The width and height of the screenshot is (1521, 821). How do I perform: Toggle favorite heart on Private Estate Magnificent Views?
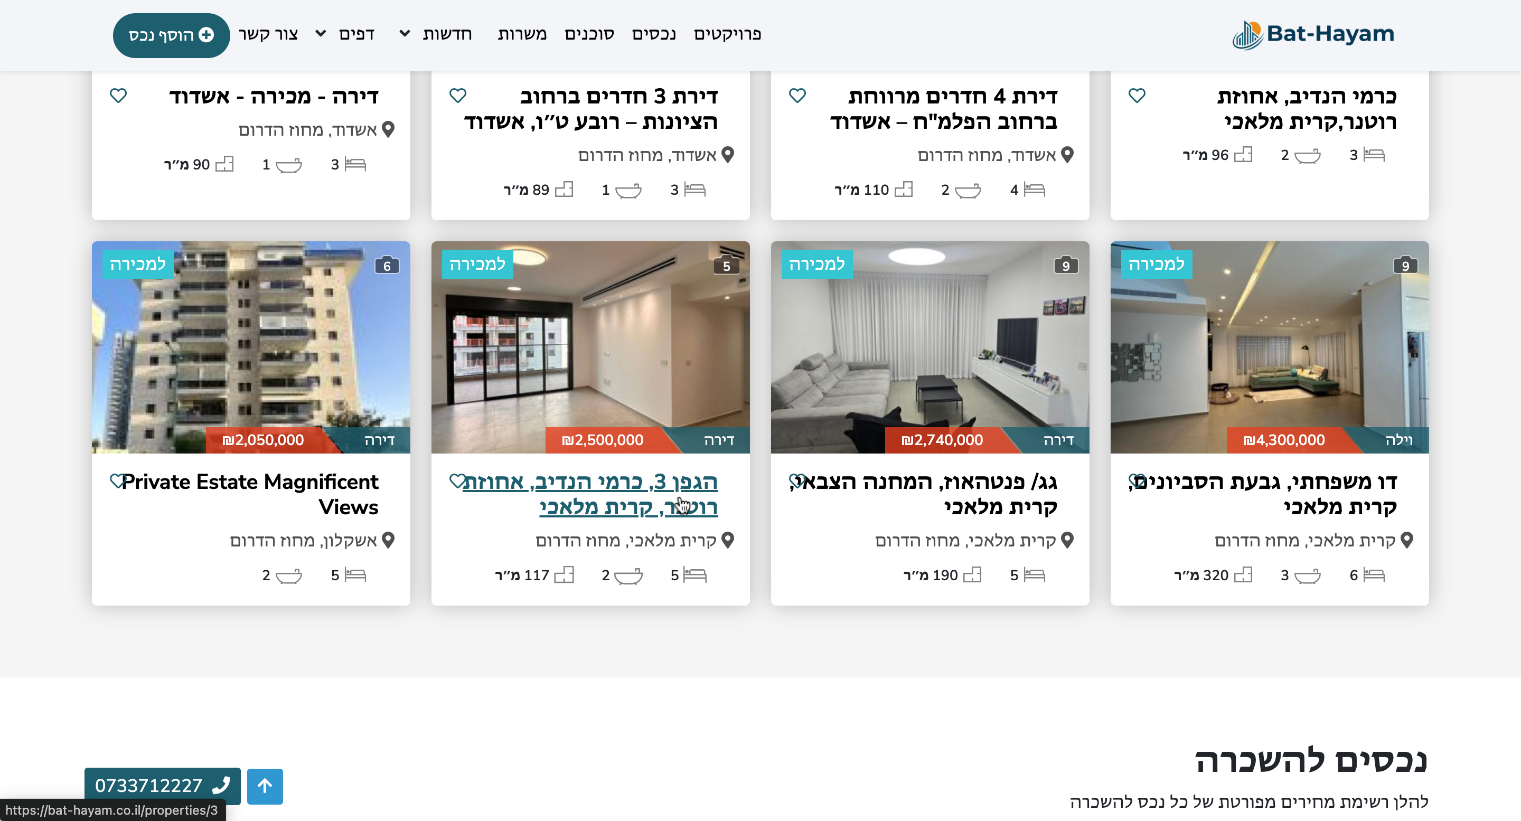click(117, 480)
